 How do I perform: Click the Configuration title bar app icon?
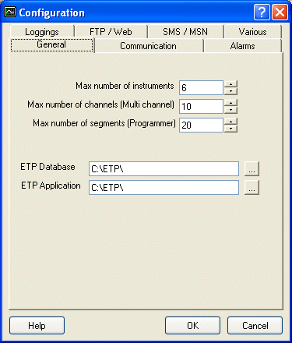click(x=10, y=12)
